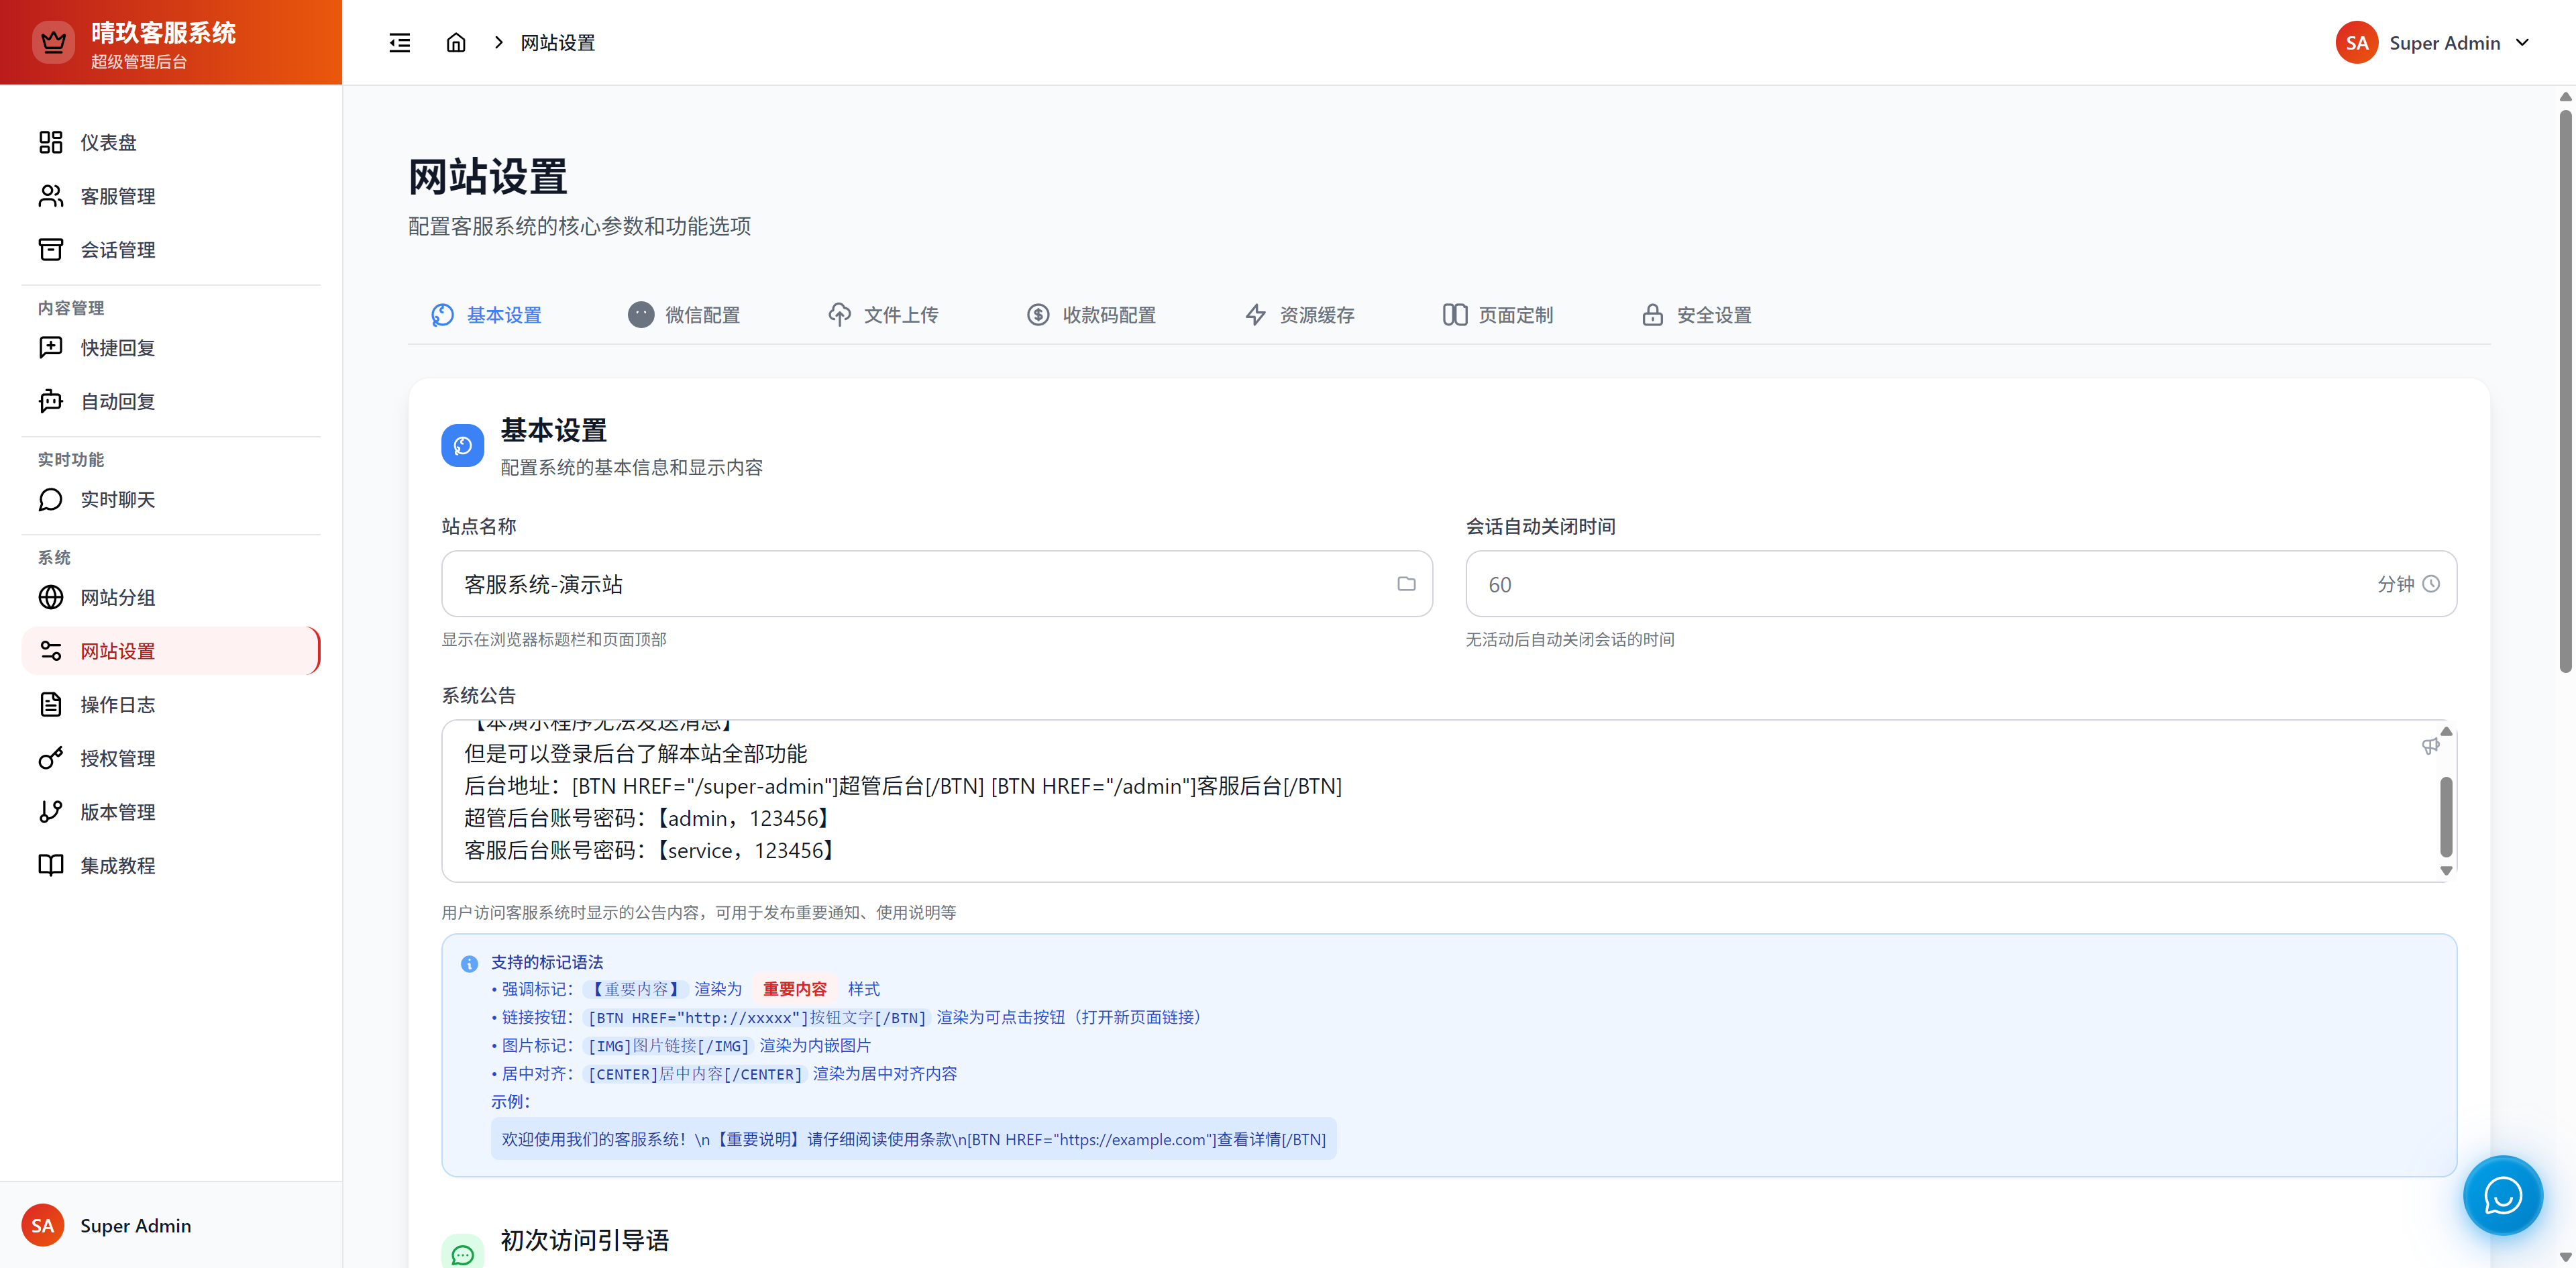Screen dimensions: 2576x1268
Task: Open 仪表盘 dashboard from sidebar
Action: pyautogui.click(x=108, y=143)
